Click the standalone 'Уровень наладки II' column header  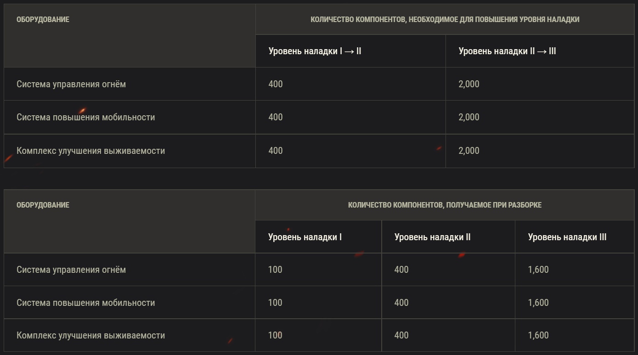(x=432, y=237)
